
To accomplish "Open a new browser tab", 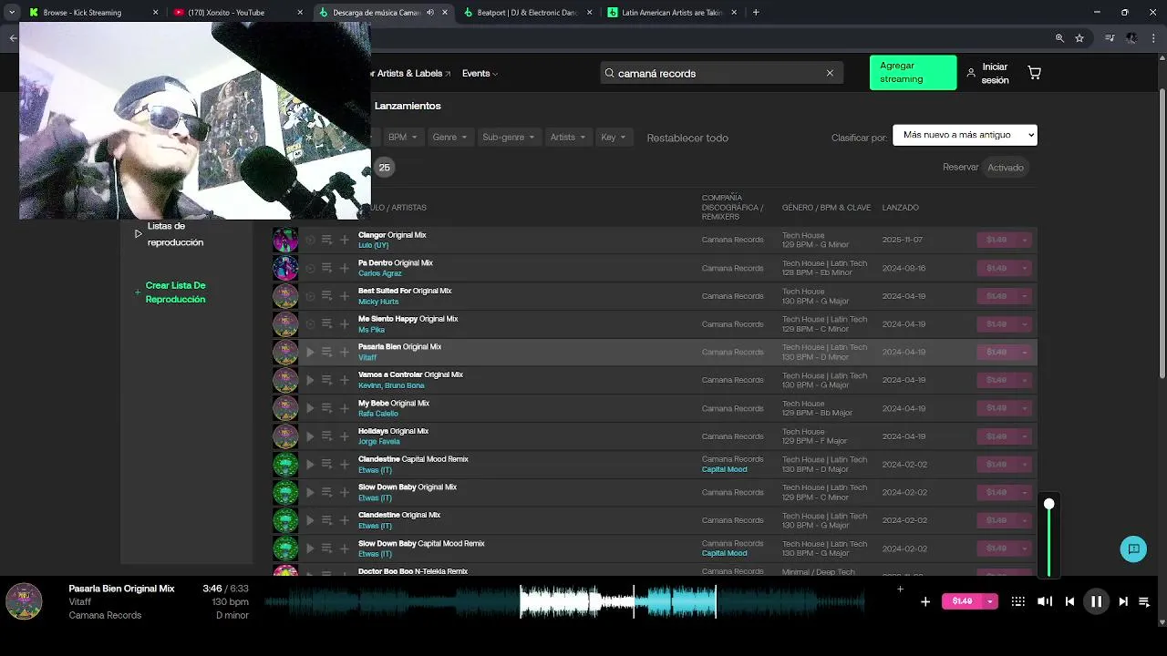I will tap(756, 13).
